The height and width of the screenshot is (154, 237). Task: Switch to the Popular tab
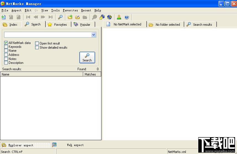(83, 25)
